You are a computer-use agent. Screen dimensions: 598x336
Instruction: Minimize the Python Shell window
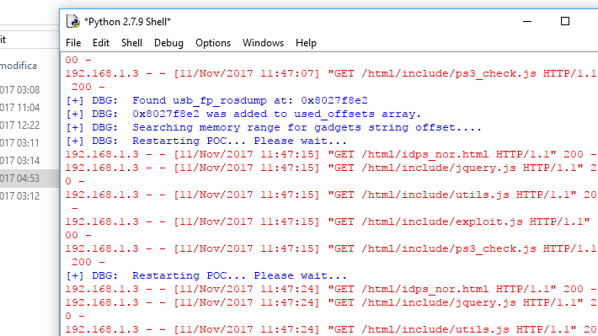527,21
